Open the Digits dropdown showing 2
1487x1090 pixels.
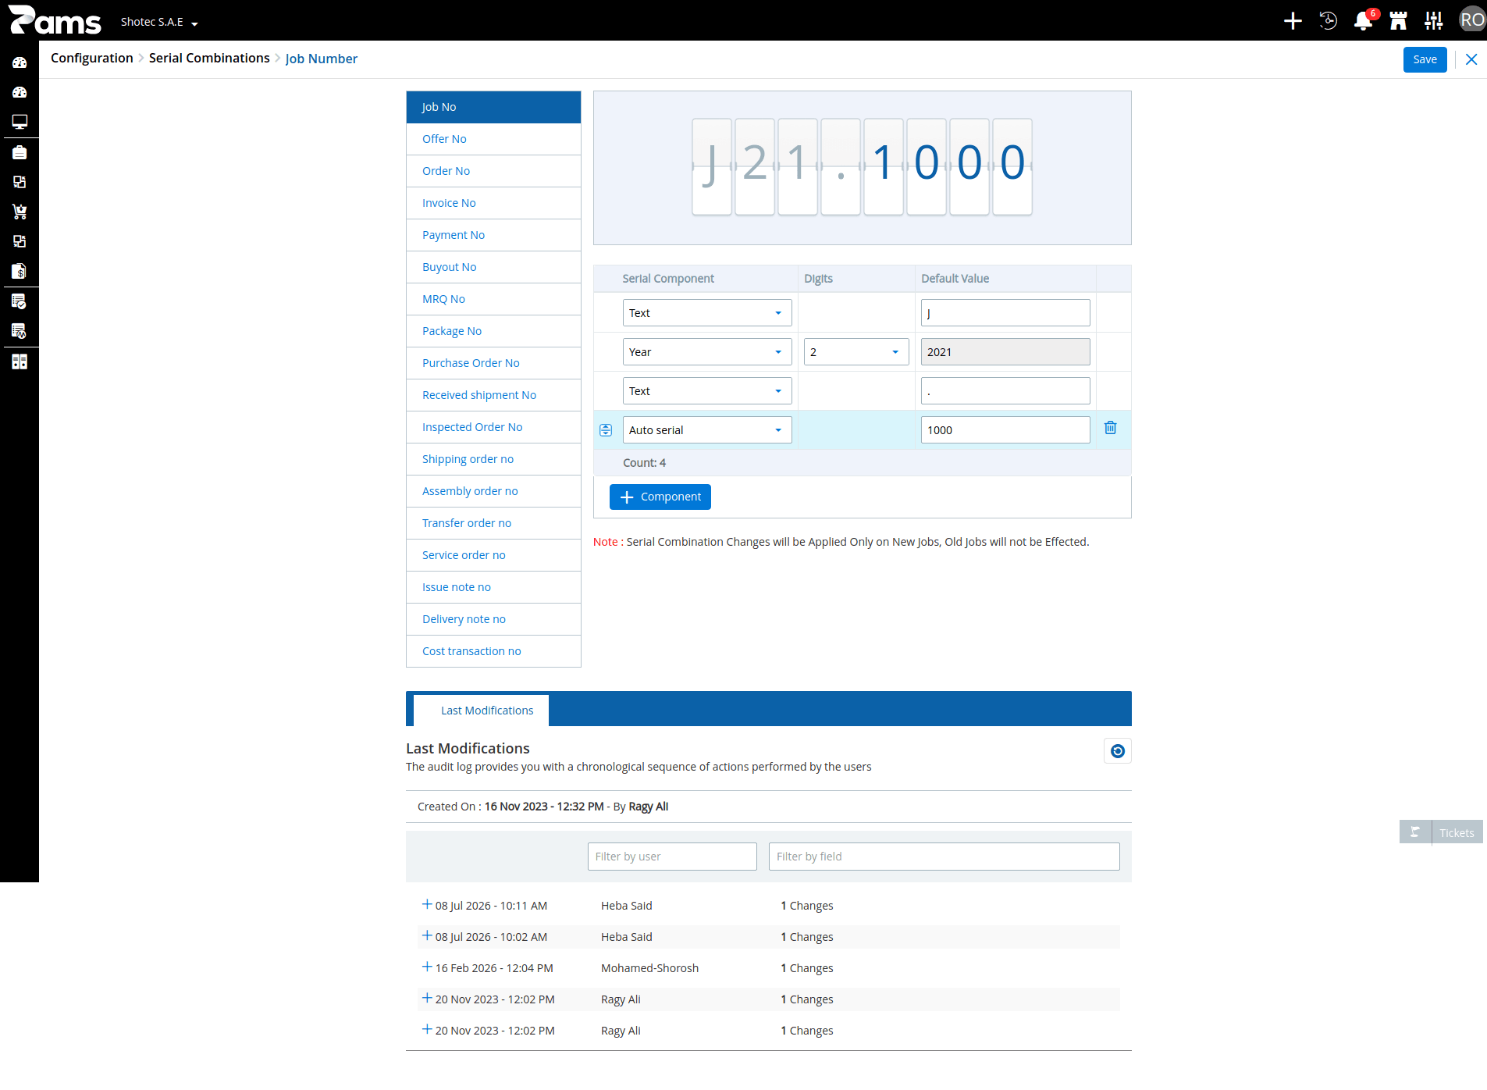856,352
